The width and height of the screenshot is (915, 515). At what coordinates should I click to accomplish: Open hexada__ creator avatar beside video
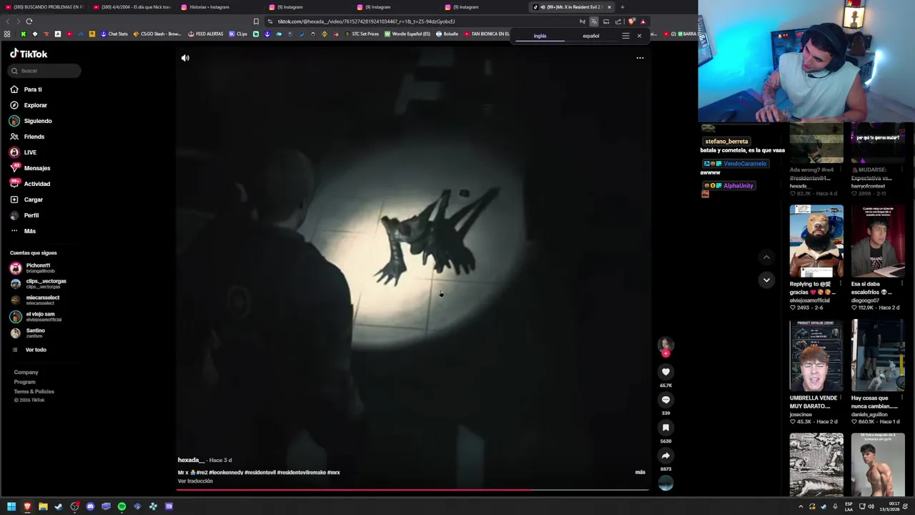666,345
